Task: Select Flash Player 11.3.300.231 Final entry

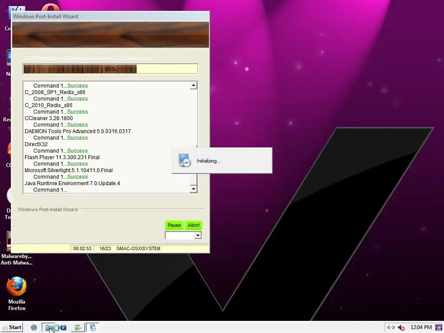Action: point(62,157)
